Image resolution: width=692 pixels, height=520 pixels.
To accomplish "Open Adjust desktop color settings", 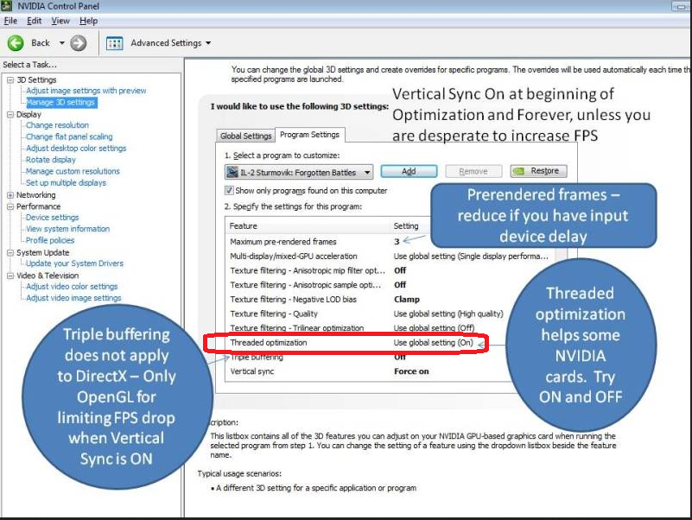I will pyautogui.click(x=76, y=148).
